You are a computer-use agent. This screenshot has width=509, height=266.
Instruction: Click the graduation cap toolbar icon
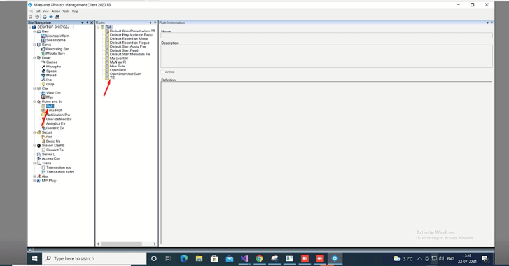point(51,17)
